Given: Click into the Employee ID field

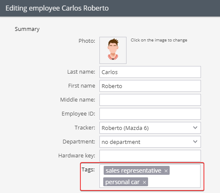Looking at the screenshot, I should pyautogui.click(x=150, y=114).
